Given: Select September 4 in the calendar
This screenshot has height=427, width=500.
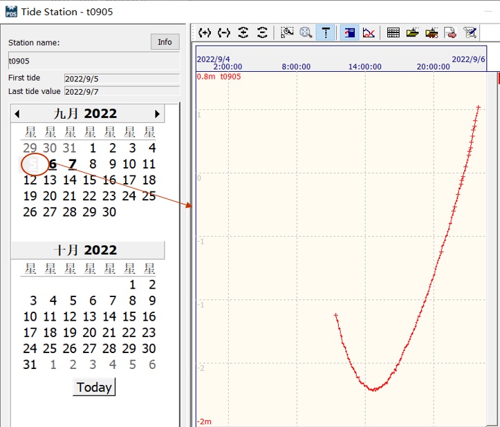Looking at the screenshot, I should pyautogui.click(x=152, y=148).
